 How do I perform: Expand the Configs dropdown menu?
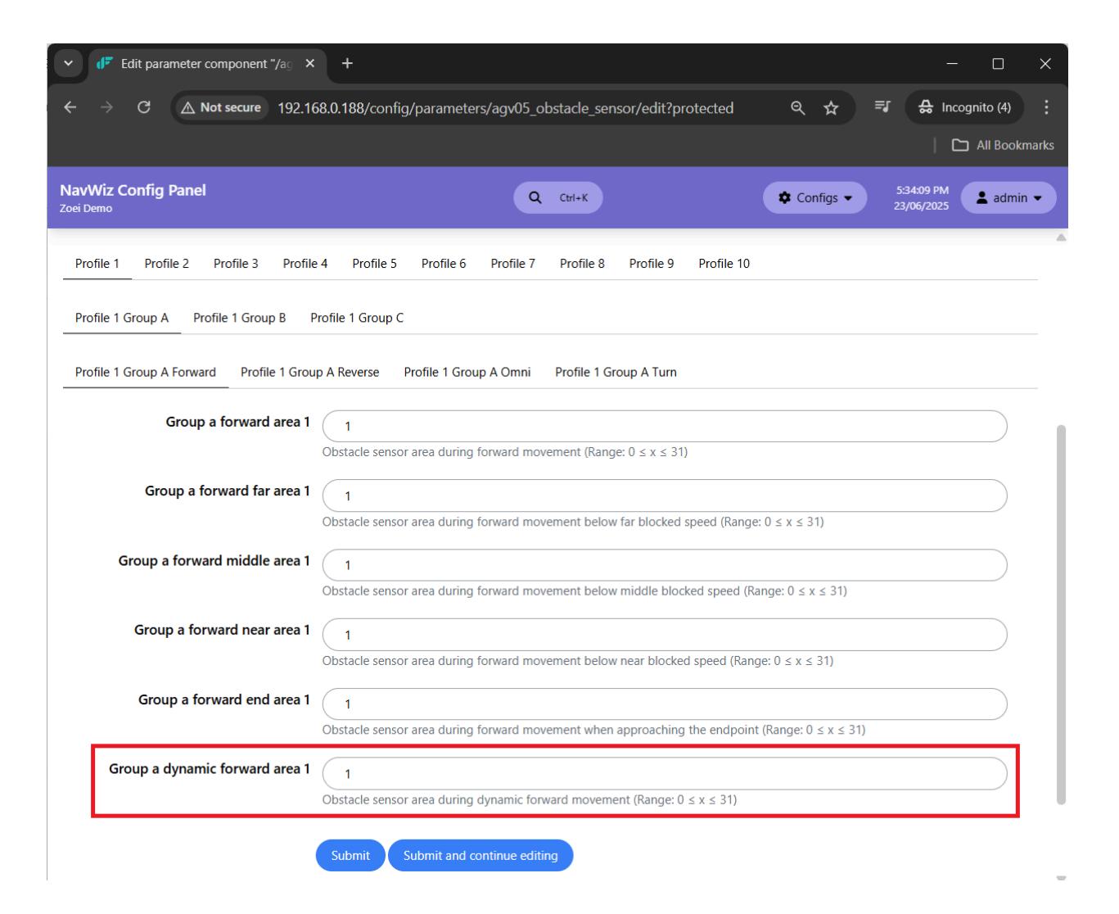click(814, 197)
